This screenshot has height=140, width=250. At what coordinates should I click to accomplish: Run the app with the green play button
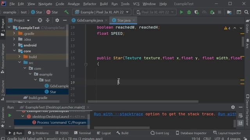tap(181, 12)
